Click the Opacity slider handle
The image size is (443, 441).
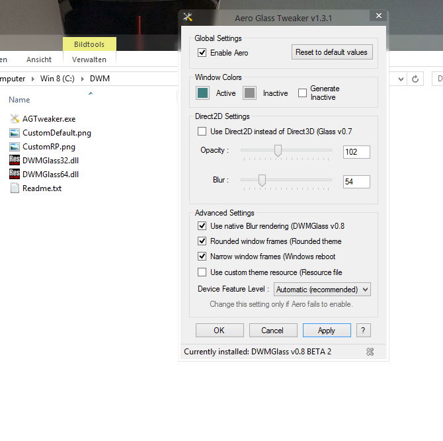click(x=278, y=151)
